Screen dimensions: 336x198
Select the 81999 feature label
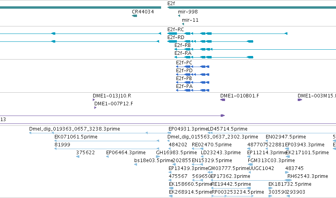click(x=62, y=145)
